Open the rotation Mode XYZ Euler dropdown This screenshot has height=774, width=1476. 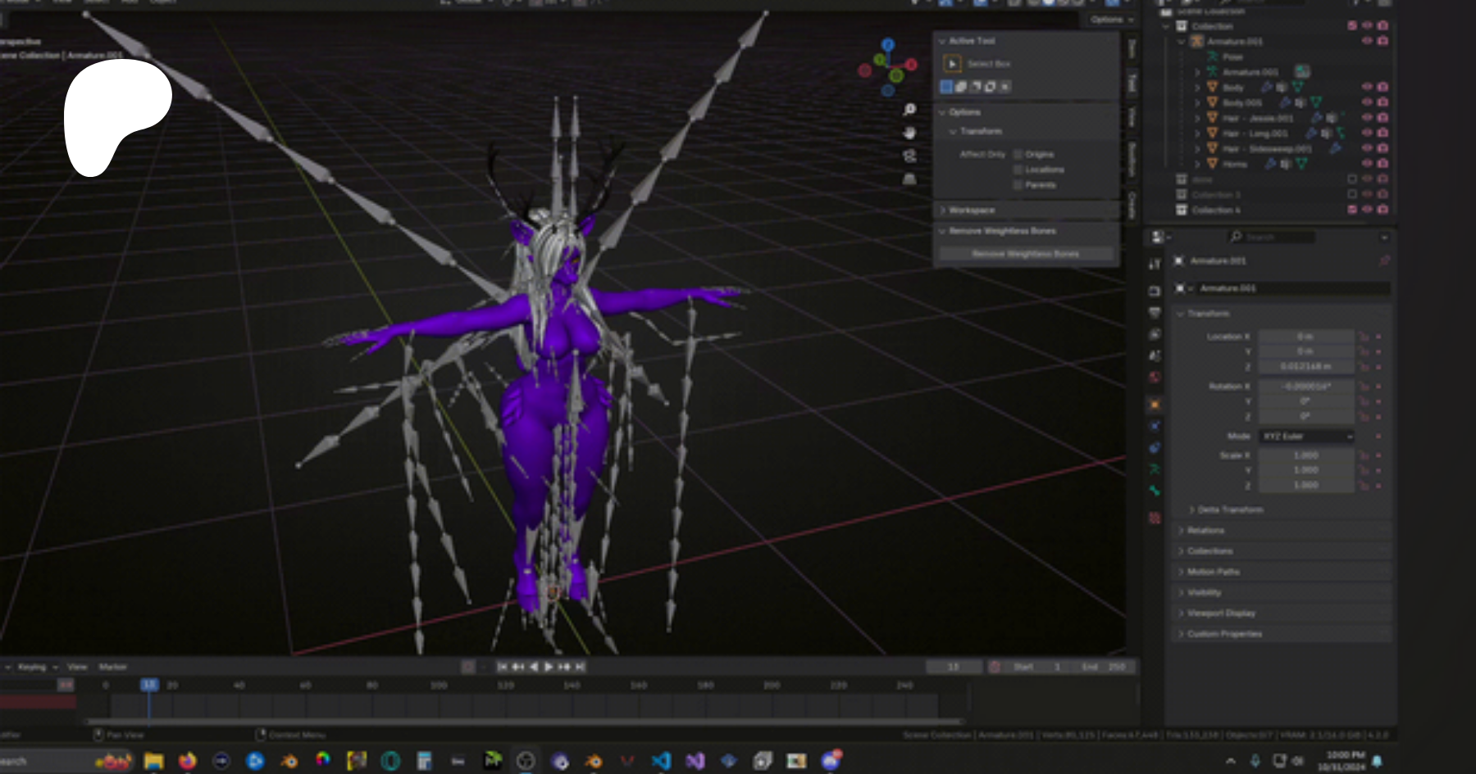[1306, 437]
